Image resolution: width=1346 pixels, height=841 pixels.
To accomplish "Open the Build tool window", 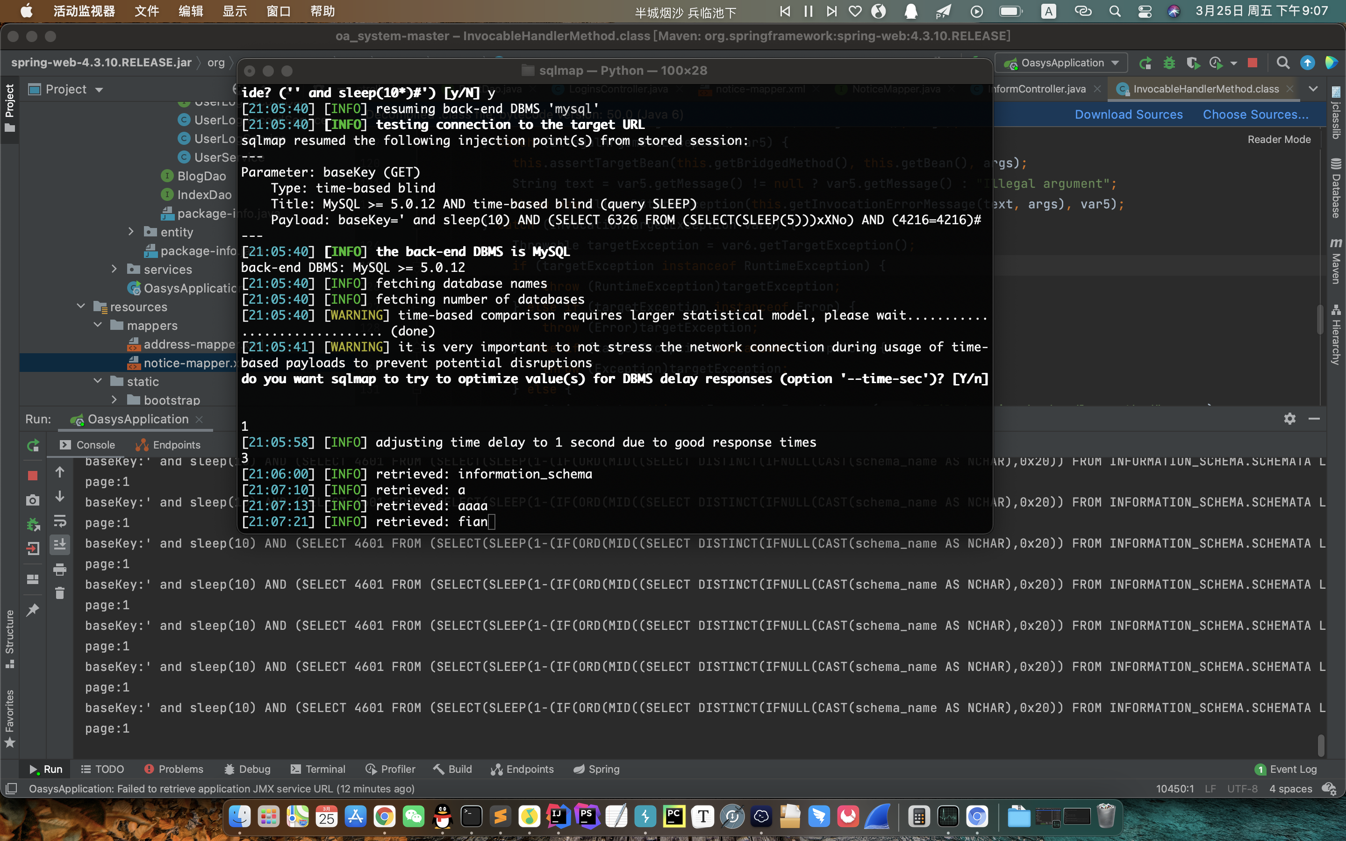I will [x=452, y=769].
